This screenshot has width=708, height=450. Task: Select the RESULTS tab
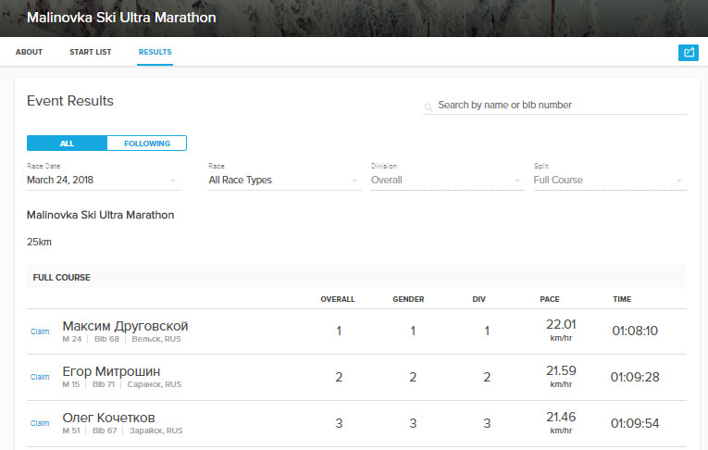click(155, 52)
